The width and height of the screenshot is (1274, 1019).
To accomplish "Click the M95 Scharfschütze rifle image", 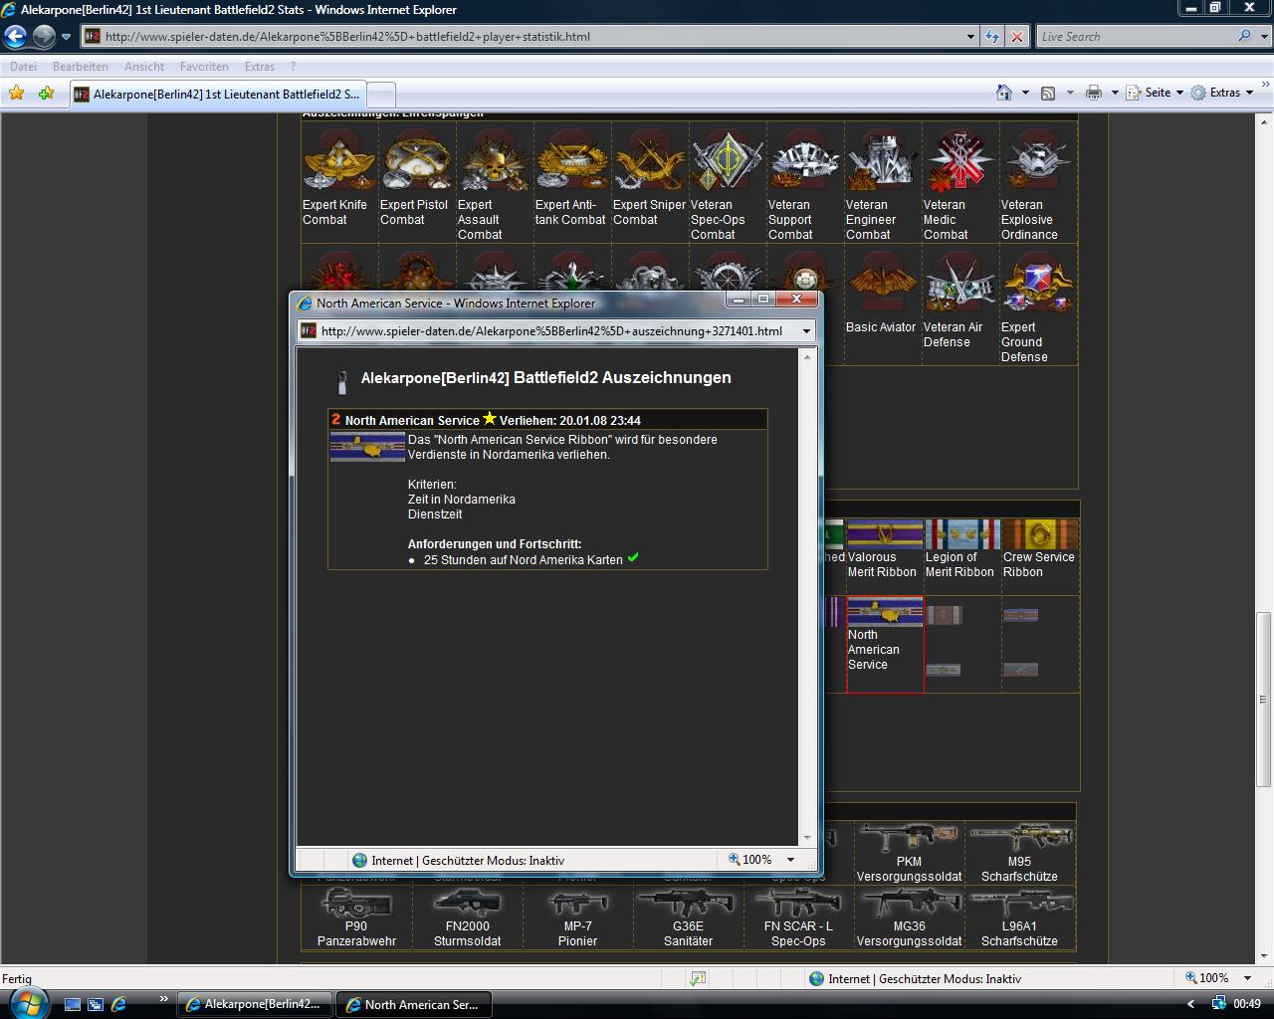I will tap(1020, 838).
